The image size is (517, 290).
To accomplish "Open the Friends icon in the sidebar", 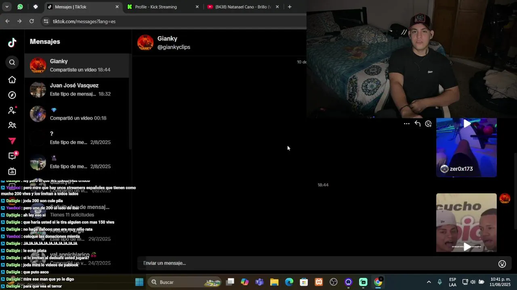I will click(x=12, y=125).
